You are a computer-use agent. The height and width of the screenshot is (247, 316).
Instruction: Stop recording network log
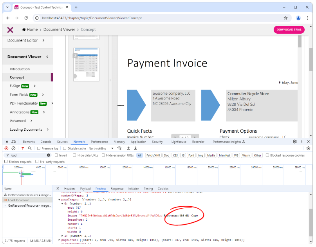click(x=6, y=148)
